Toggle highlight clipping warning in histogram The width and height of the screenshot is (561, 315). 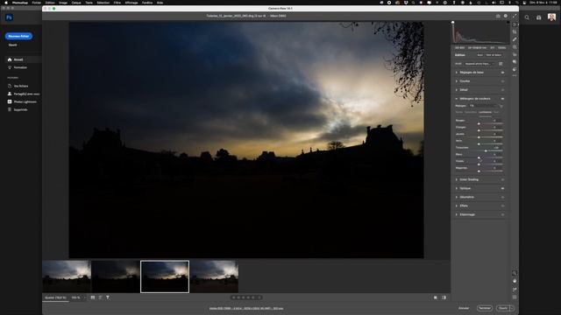point(508,23)
